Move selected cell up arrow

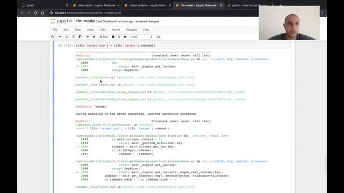[88, 37]
